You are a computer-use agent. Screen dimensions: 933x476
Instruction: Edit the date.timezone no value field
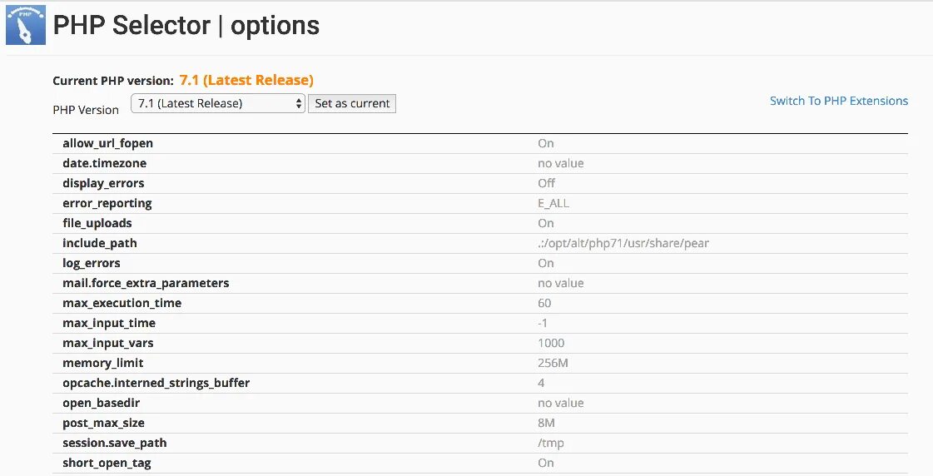560,163
